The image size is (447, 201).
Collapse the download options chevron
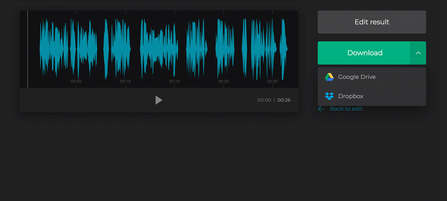(x=418, y=53)
